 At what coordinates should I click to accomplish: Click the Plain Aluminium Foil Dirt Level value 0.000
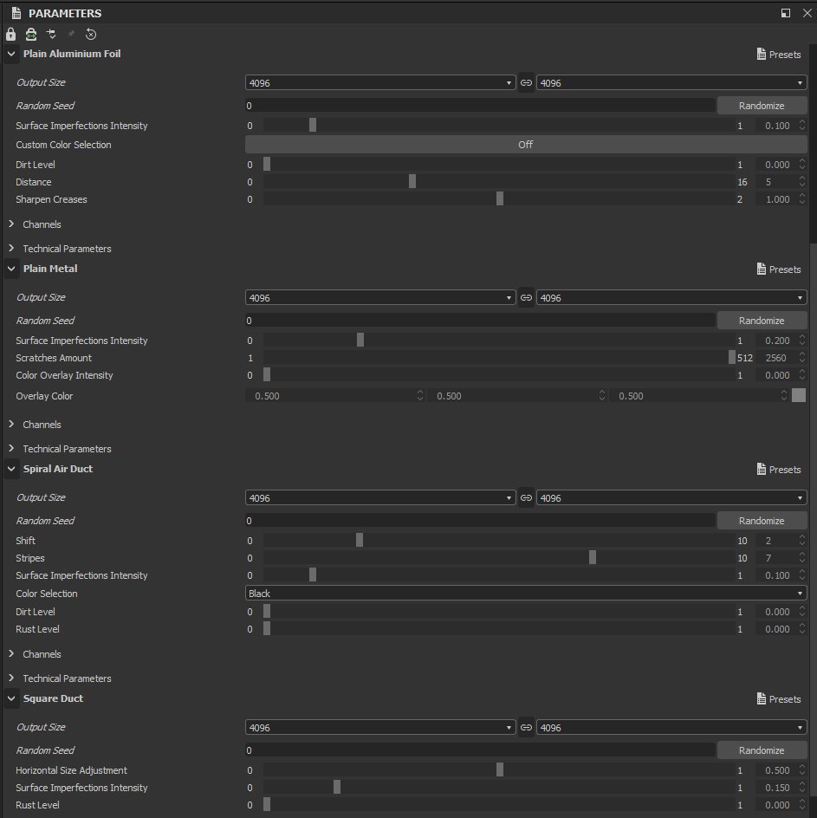tap(777, 165)
